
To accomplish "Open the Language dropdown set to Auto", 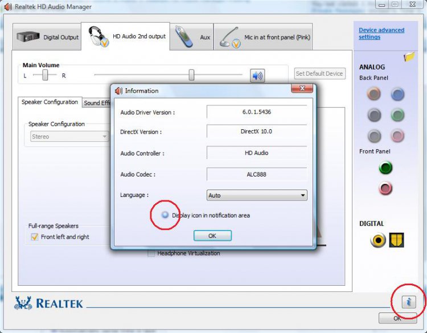I will (x=257, y=195).
